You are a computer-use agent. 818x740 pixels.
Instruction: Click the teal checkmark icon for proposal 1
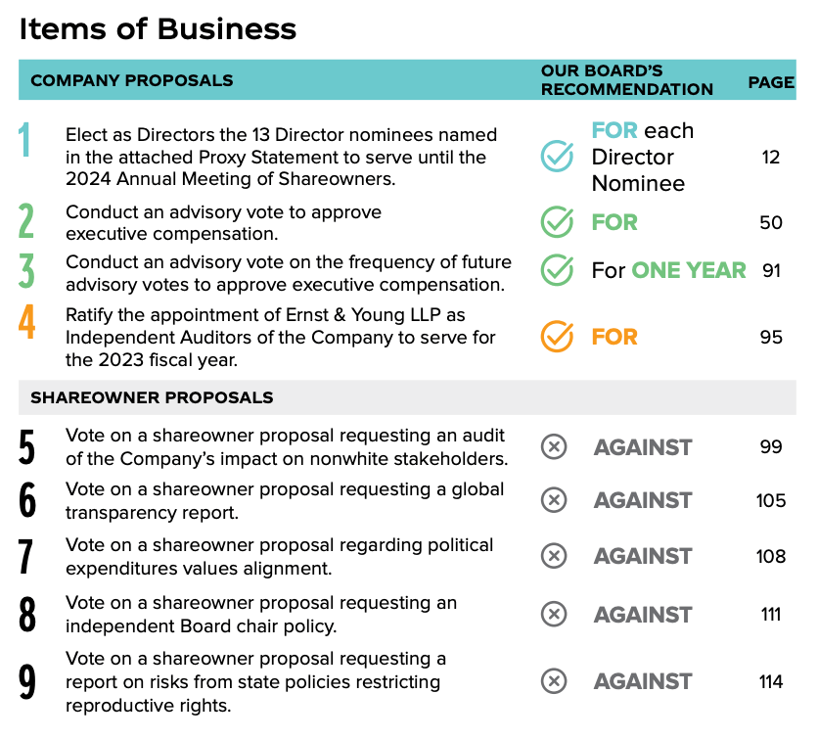(557, 157)
